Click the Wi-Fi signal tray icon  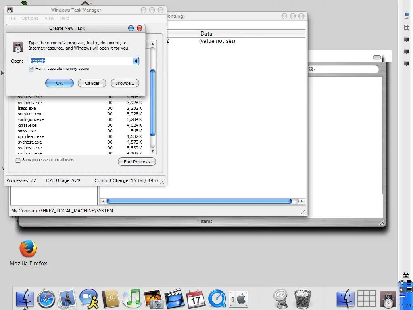402,283
